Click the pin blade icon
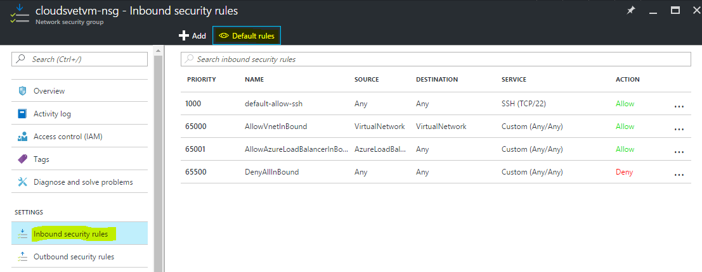The width and height of the screenshot is (702, 272). coord(630,11)
